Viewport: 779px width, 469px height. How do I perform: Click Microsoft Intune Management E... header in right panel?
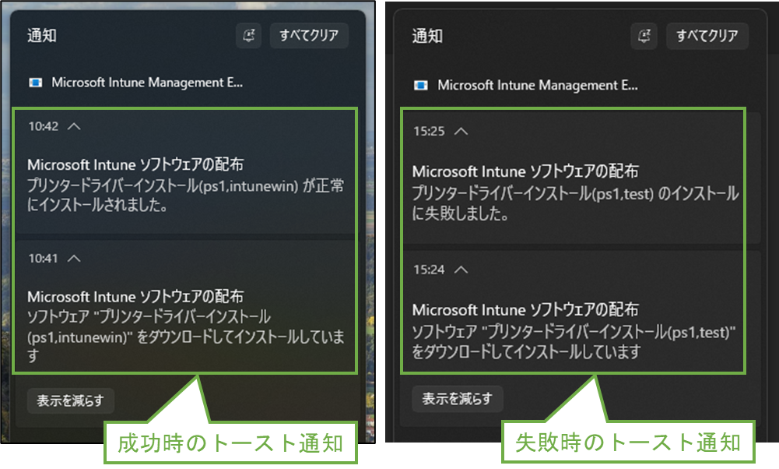coord(538,86)
